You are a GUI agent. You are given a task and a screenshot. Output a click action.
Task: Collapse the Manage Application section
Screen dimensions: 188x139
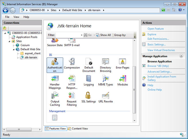pos(181,56)
